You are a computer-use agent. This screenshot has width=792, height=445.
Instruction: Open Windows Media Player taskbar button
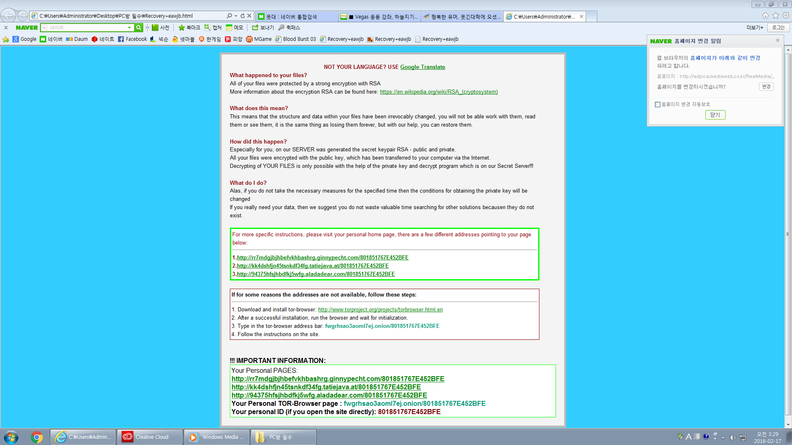[x=216, y=437]
